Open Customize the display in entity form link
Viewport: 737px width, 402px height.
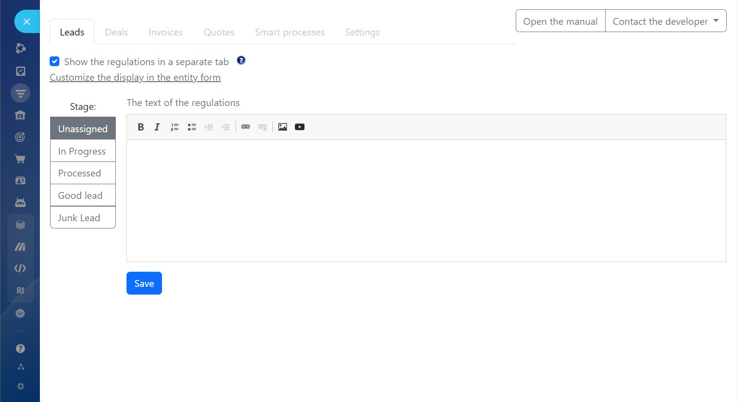[x=135, y=78]
